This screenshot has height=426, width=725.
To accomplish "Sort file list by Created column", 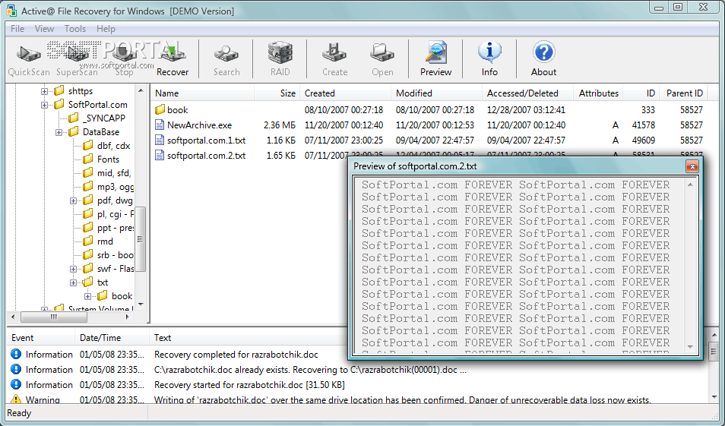I will coord(345,93).
